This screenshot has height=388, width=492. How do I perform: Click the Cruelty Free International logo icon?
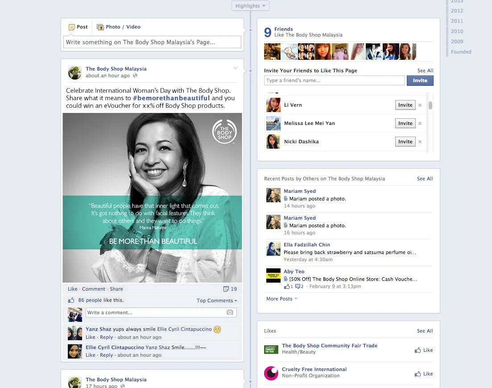coord(271,373)
